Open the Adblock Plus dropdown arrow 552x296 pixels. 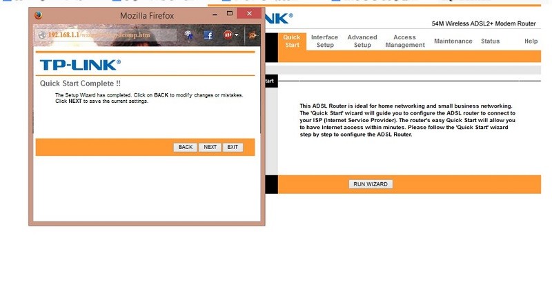(237, 35)
